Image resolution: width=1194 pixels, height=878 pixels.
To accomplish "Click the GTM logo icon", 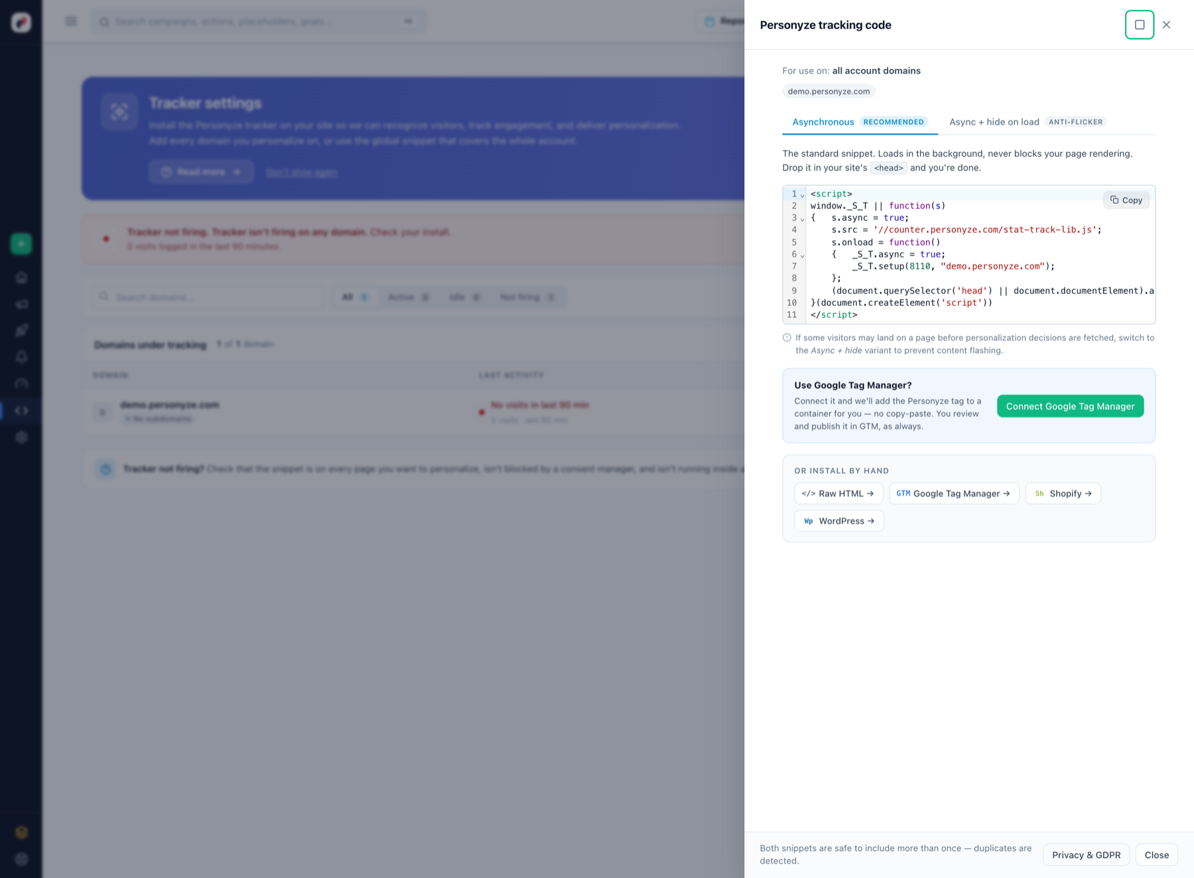I will (903, 494).
